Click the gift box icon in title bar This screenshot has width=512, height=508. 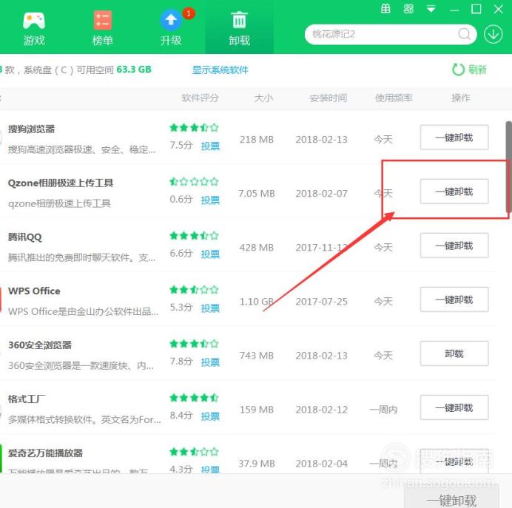385,9
